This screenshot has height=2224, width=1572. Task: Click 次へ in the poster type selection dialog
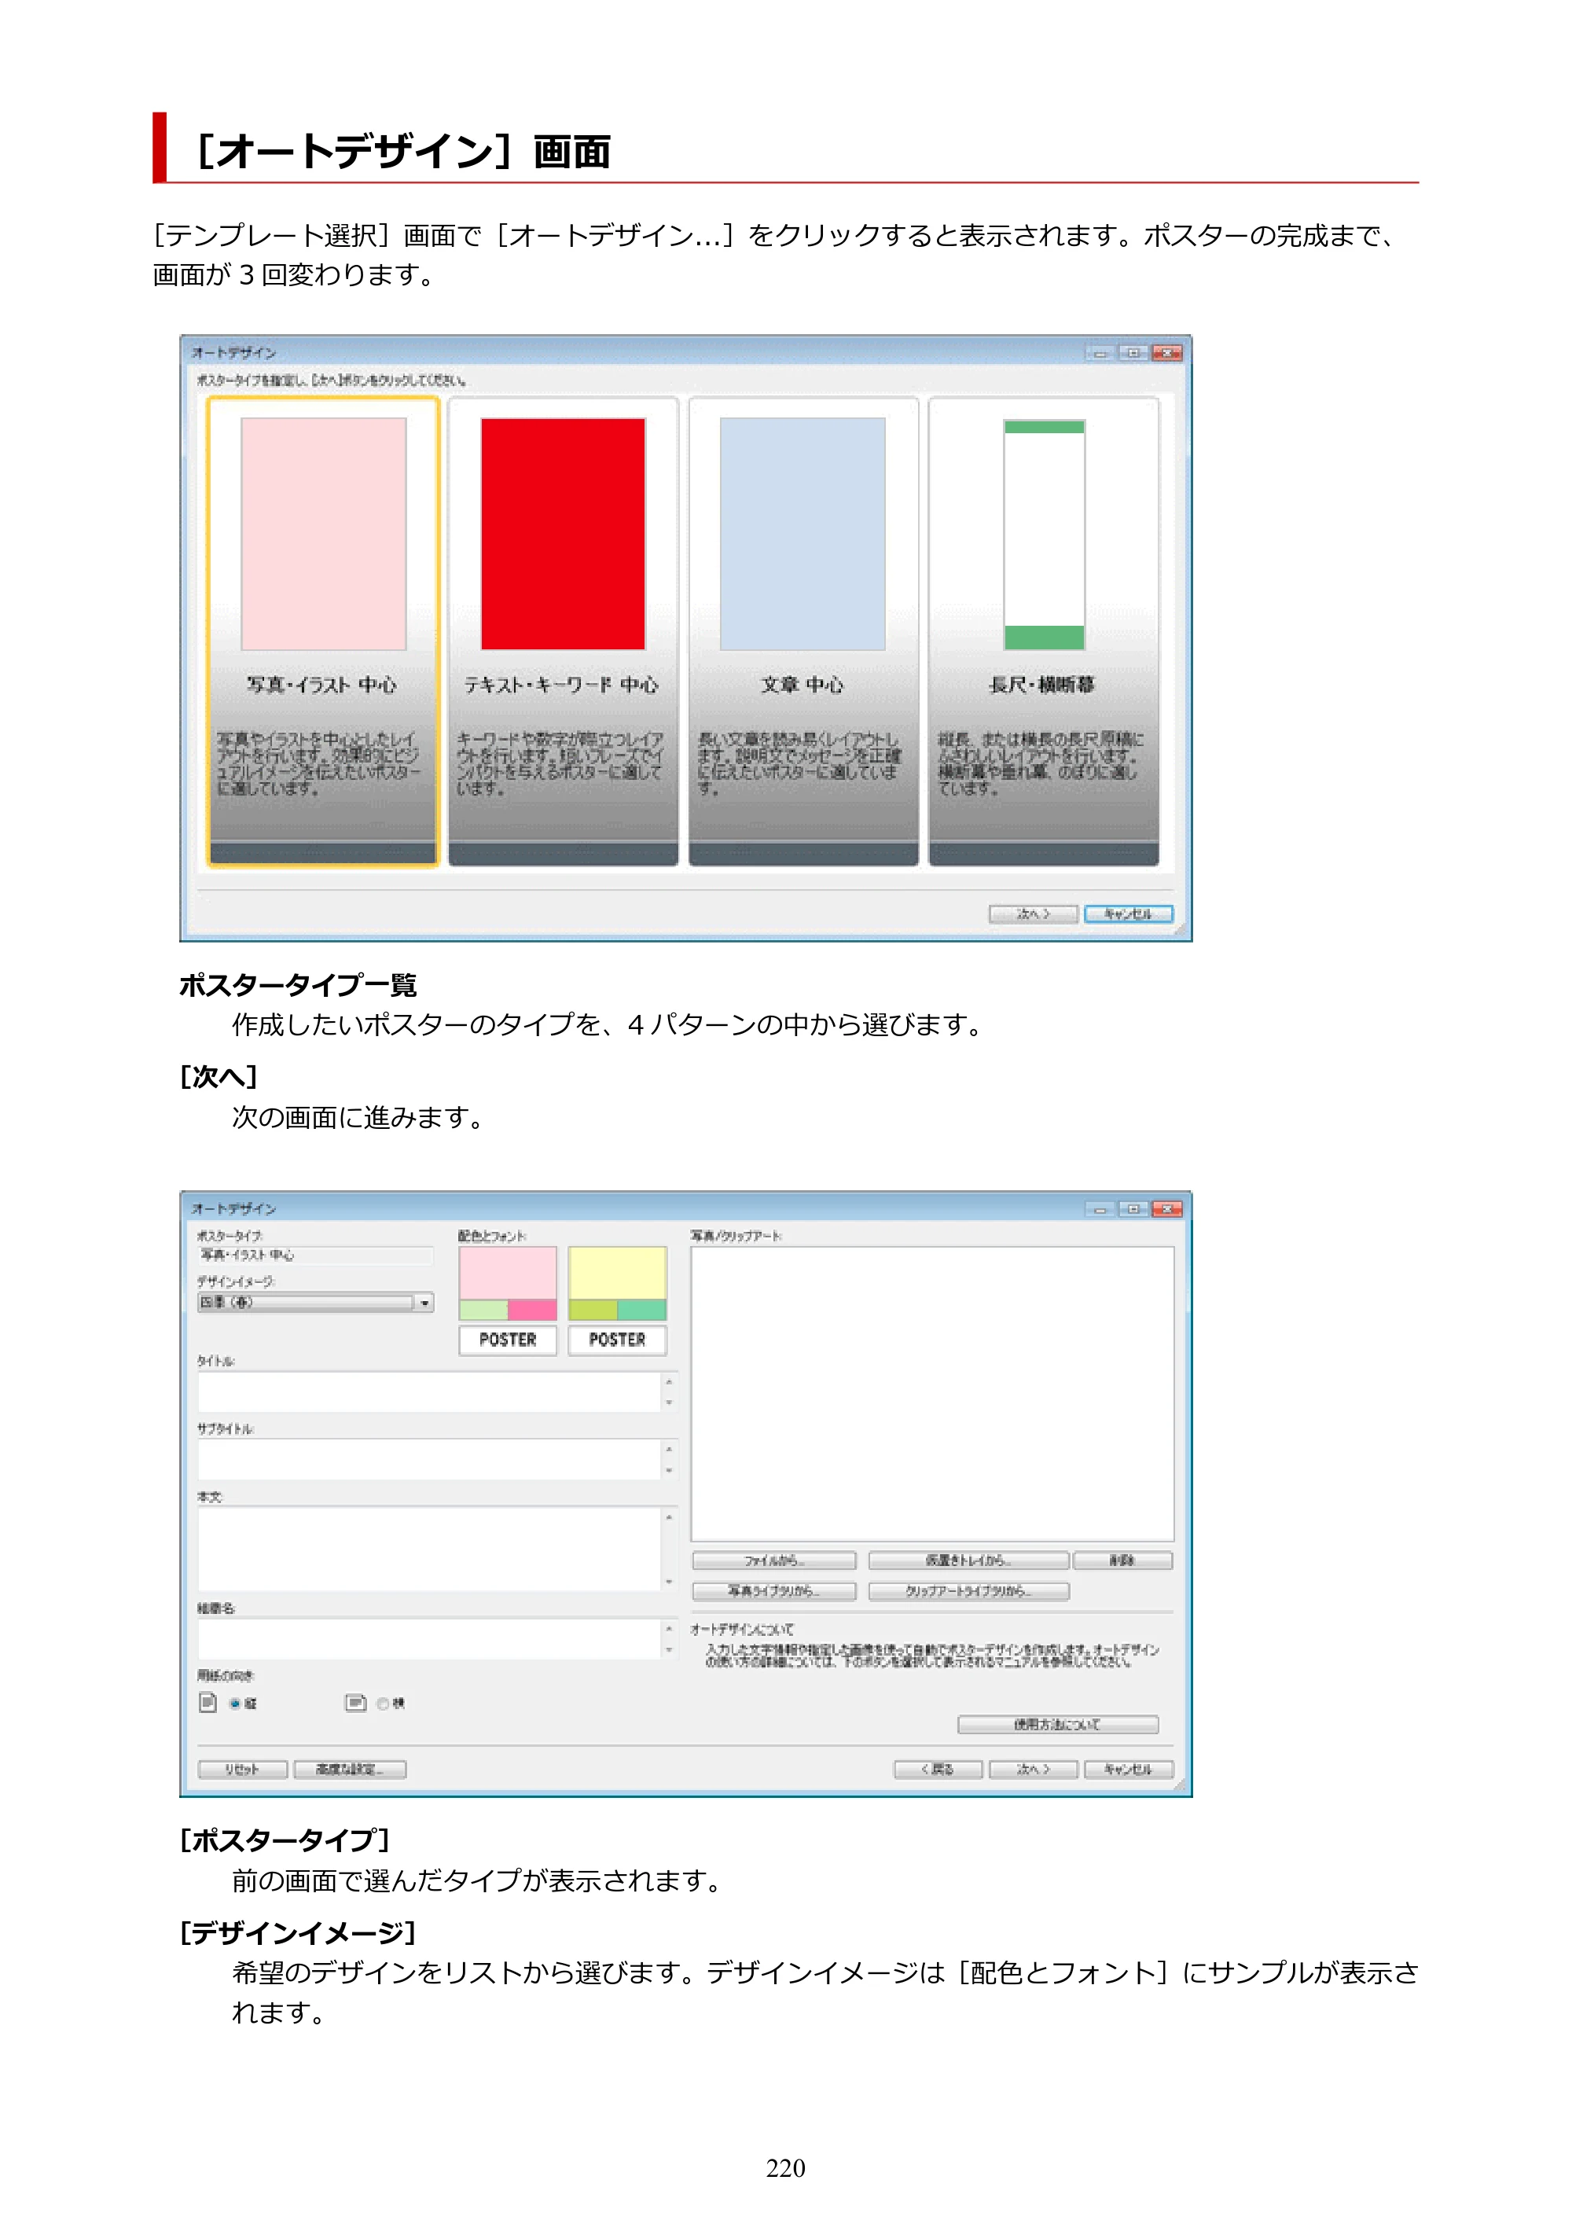click(x=1033, y=913)
